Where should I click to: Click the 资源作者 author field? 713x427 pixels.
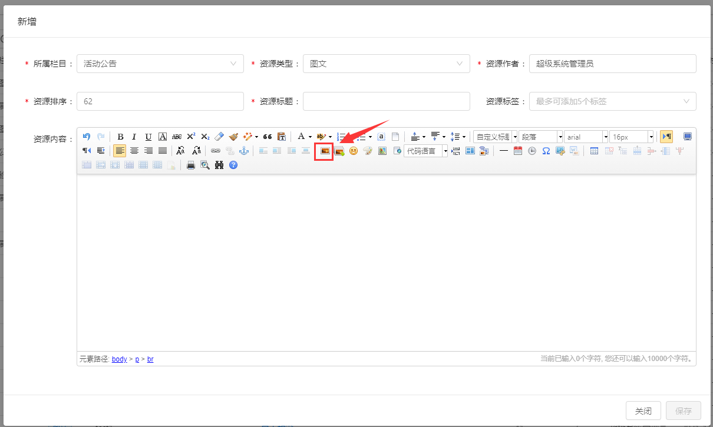pos(613,64)
